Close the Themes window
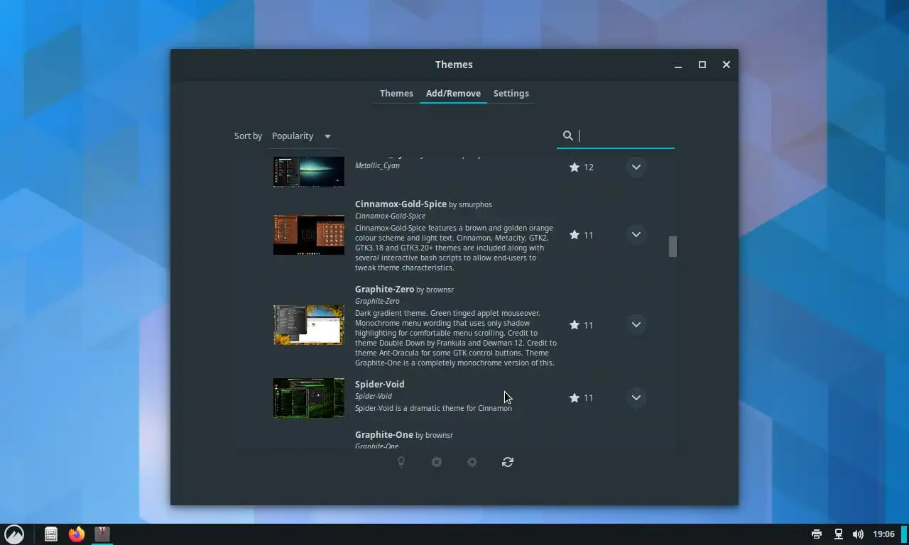909x545 pixels. pos(726,65)
